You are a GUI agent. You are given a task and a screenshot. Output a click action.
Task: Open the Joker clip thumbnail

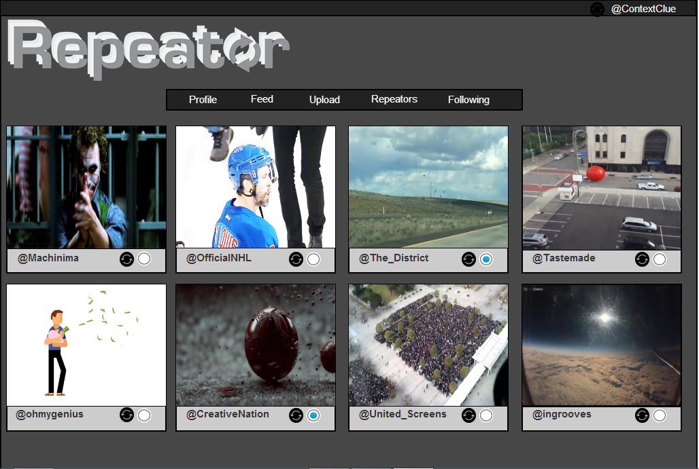point(86,187)
